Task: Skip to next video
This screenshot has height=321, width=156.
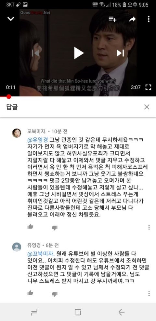Action: tap(121, 53)
